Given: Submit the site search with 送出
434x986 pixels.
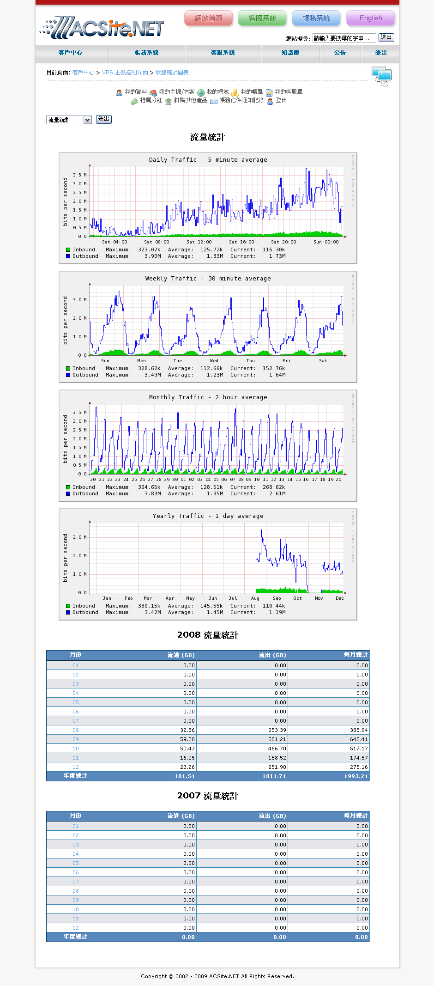Looking at the screenshot, I should tap(386, 37).
